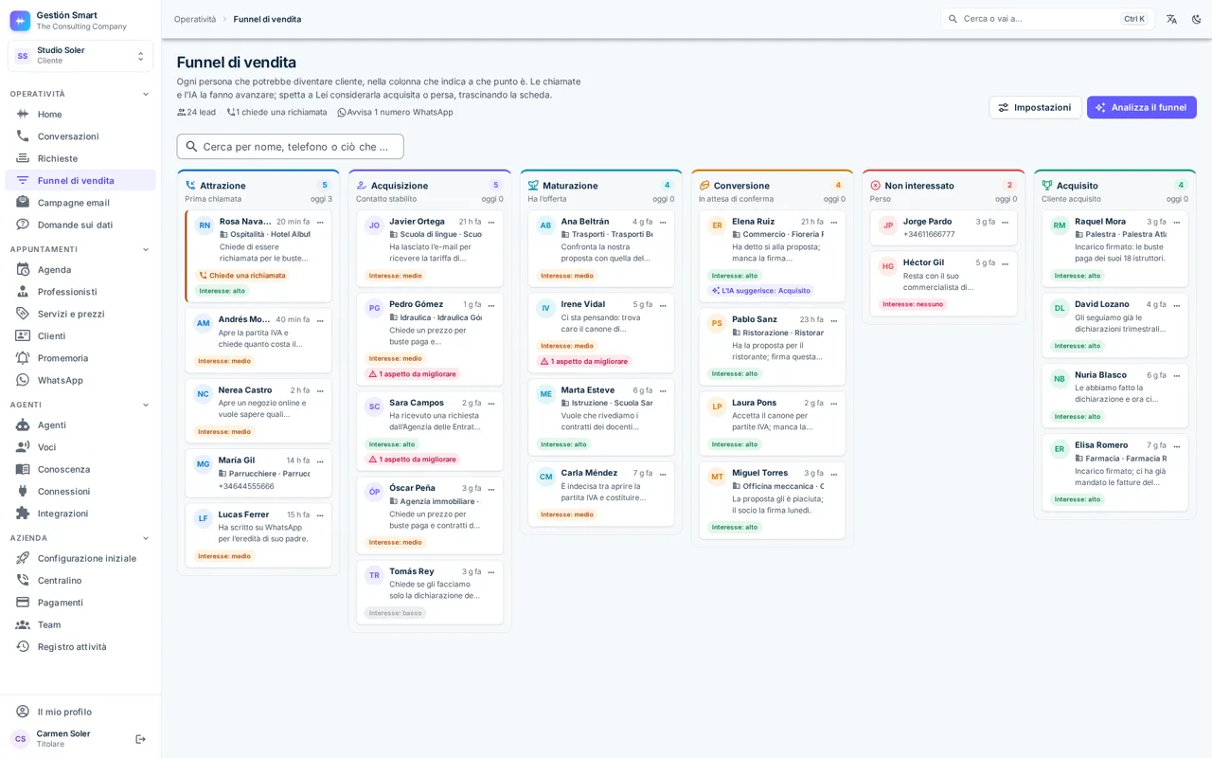This screenshot has height=758, width=1212.
Task: Go to Funnel di vendita in sidebar
Action: 80,180
